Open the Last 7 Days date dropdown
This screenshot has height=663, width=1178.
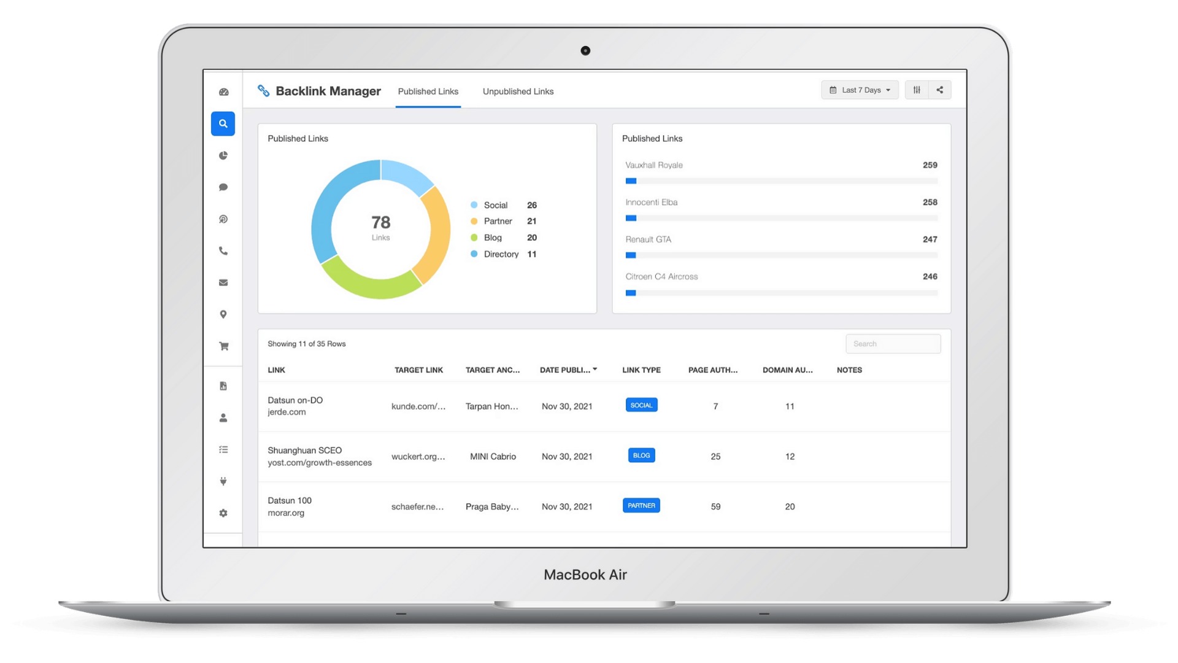coord(860,90)
